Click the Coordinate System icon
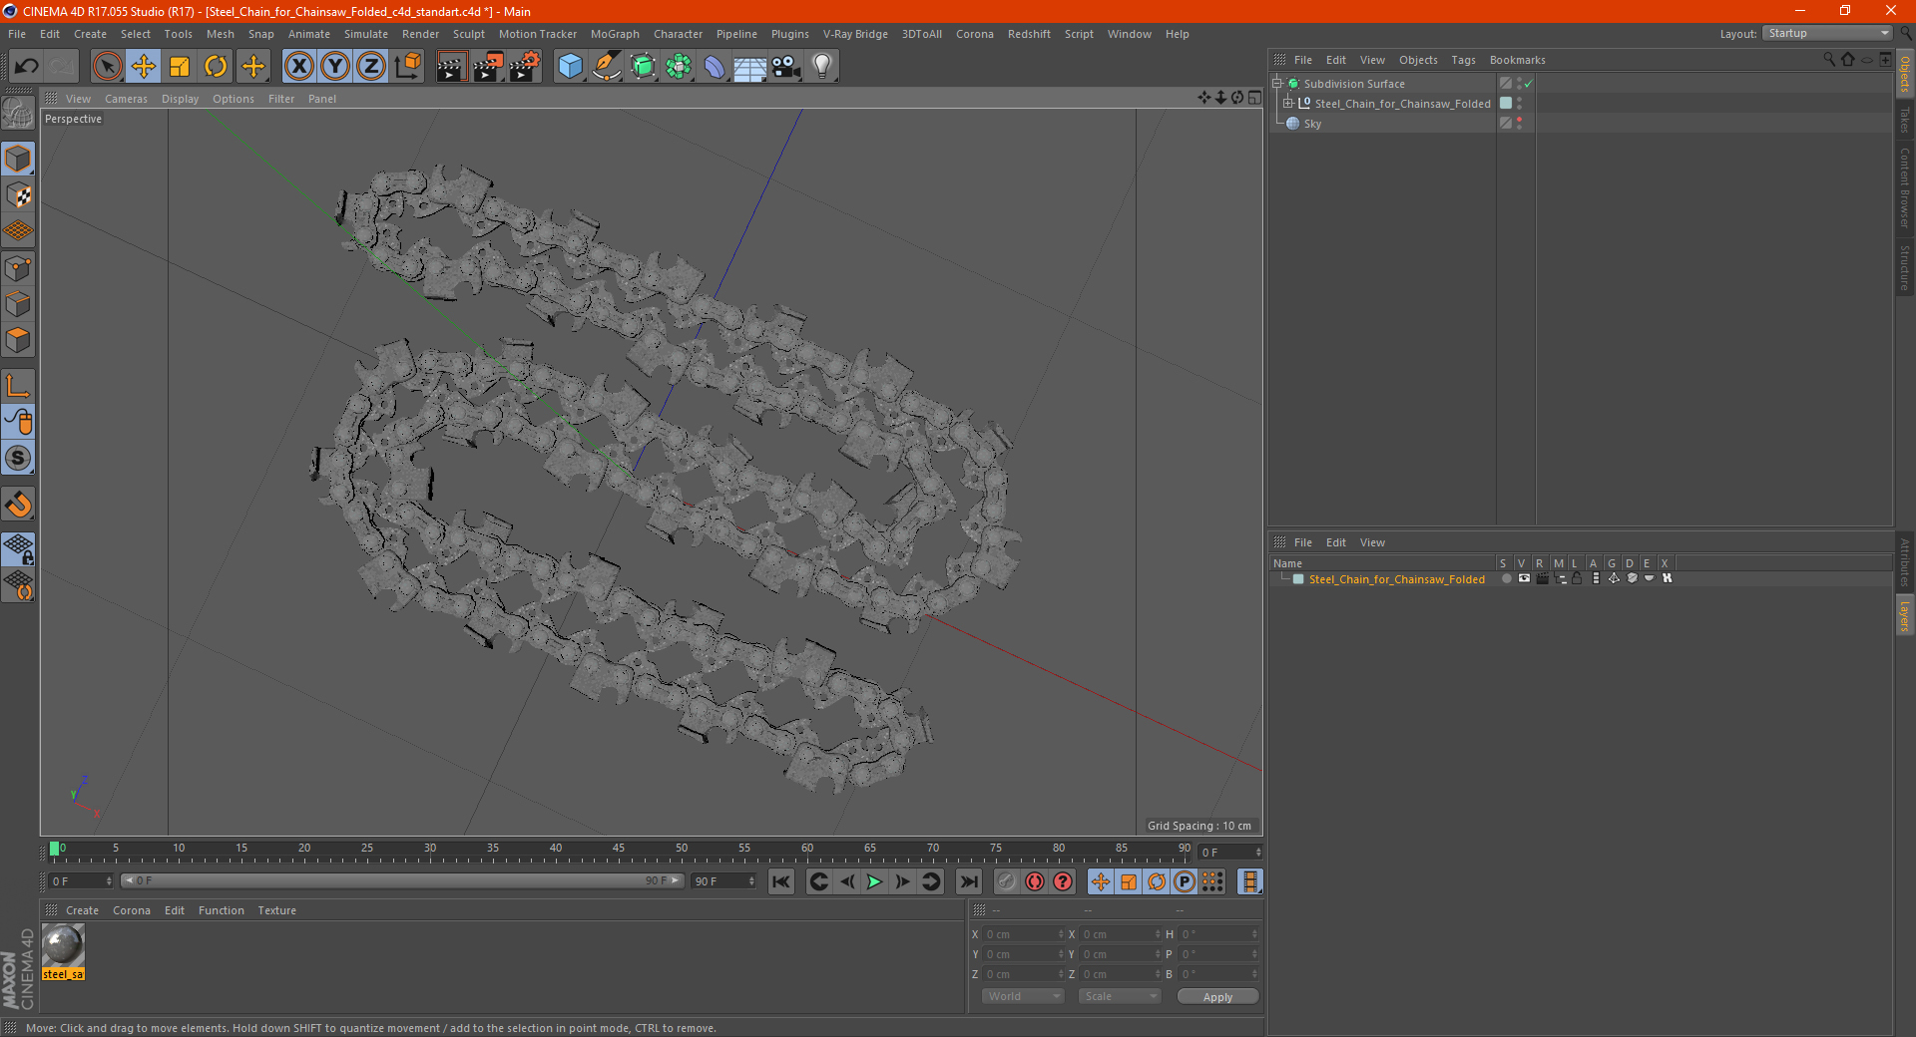This screenshot has height=1037, width=1916. (x=408, y=67)
